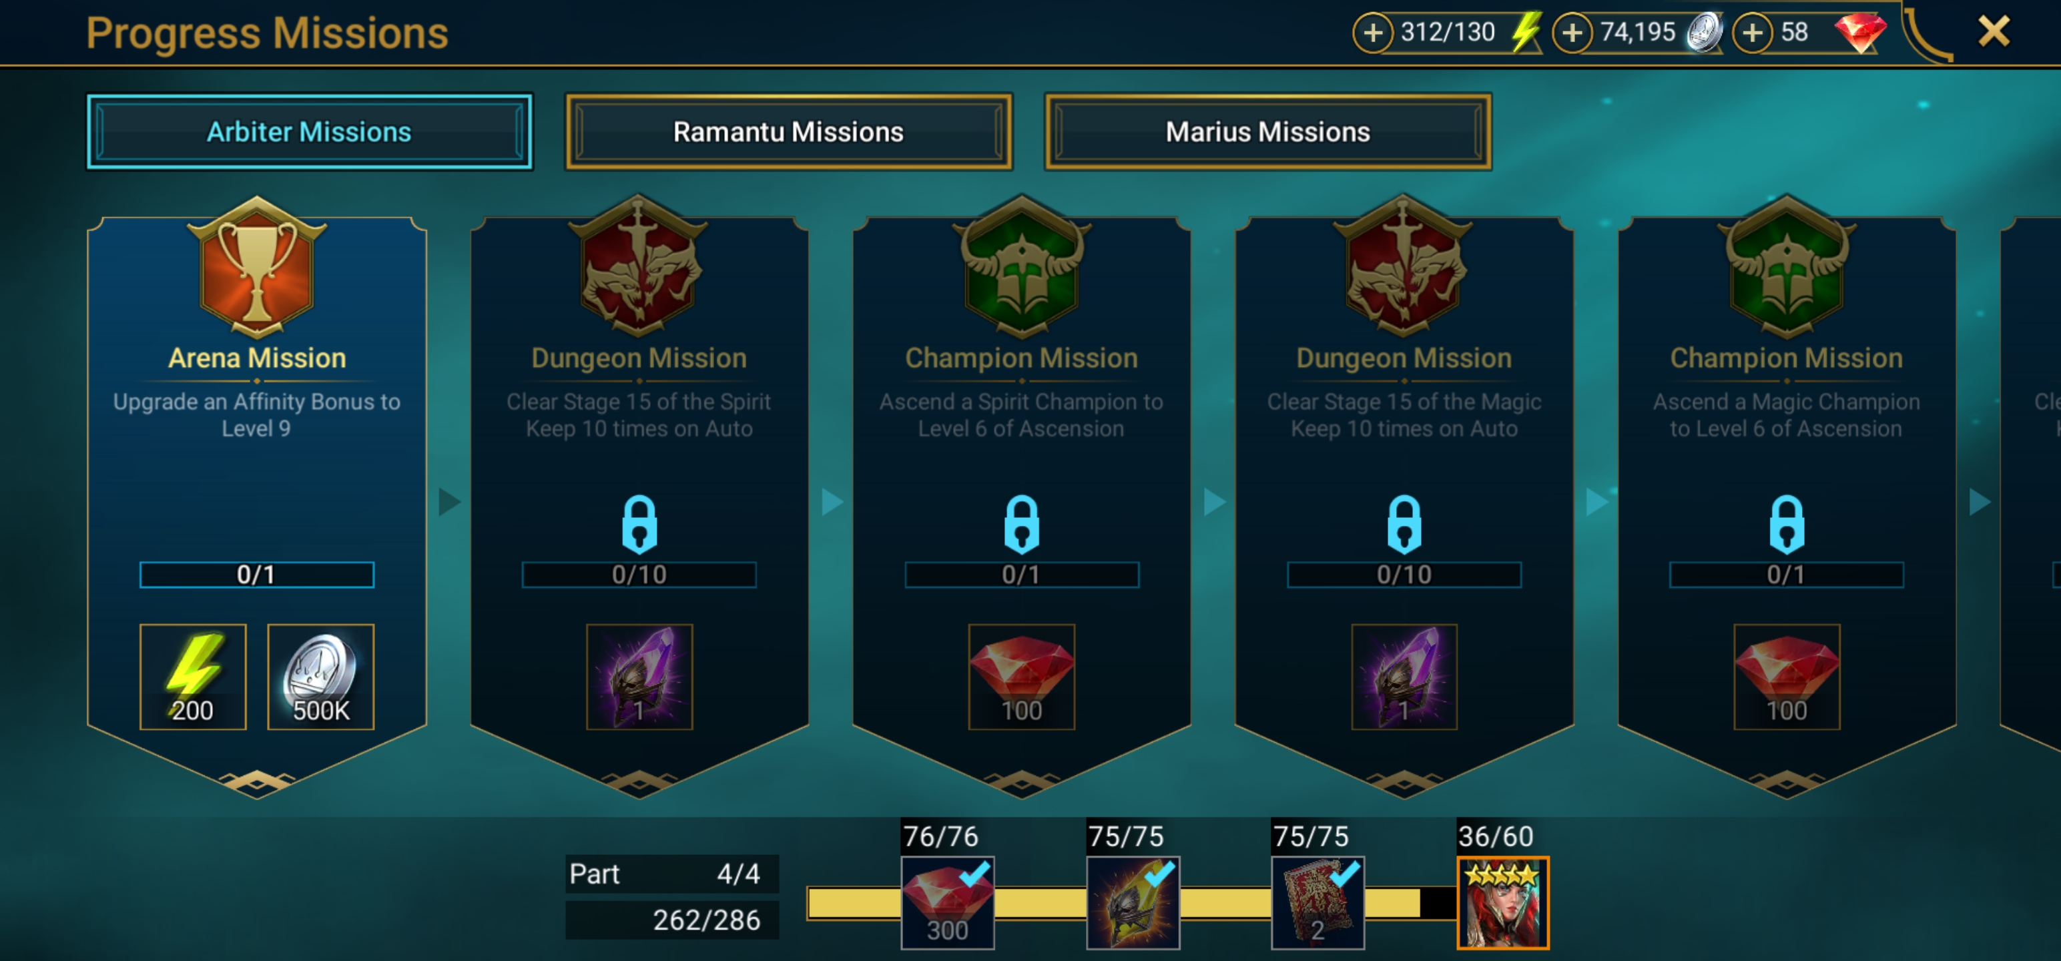The width and height of the screenshot is (2061, 961).
Task: Click the Arena Mission 0/1 progress bar
Action: click(x=256, y=575)
